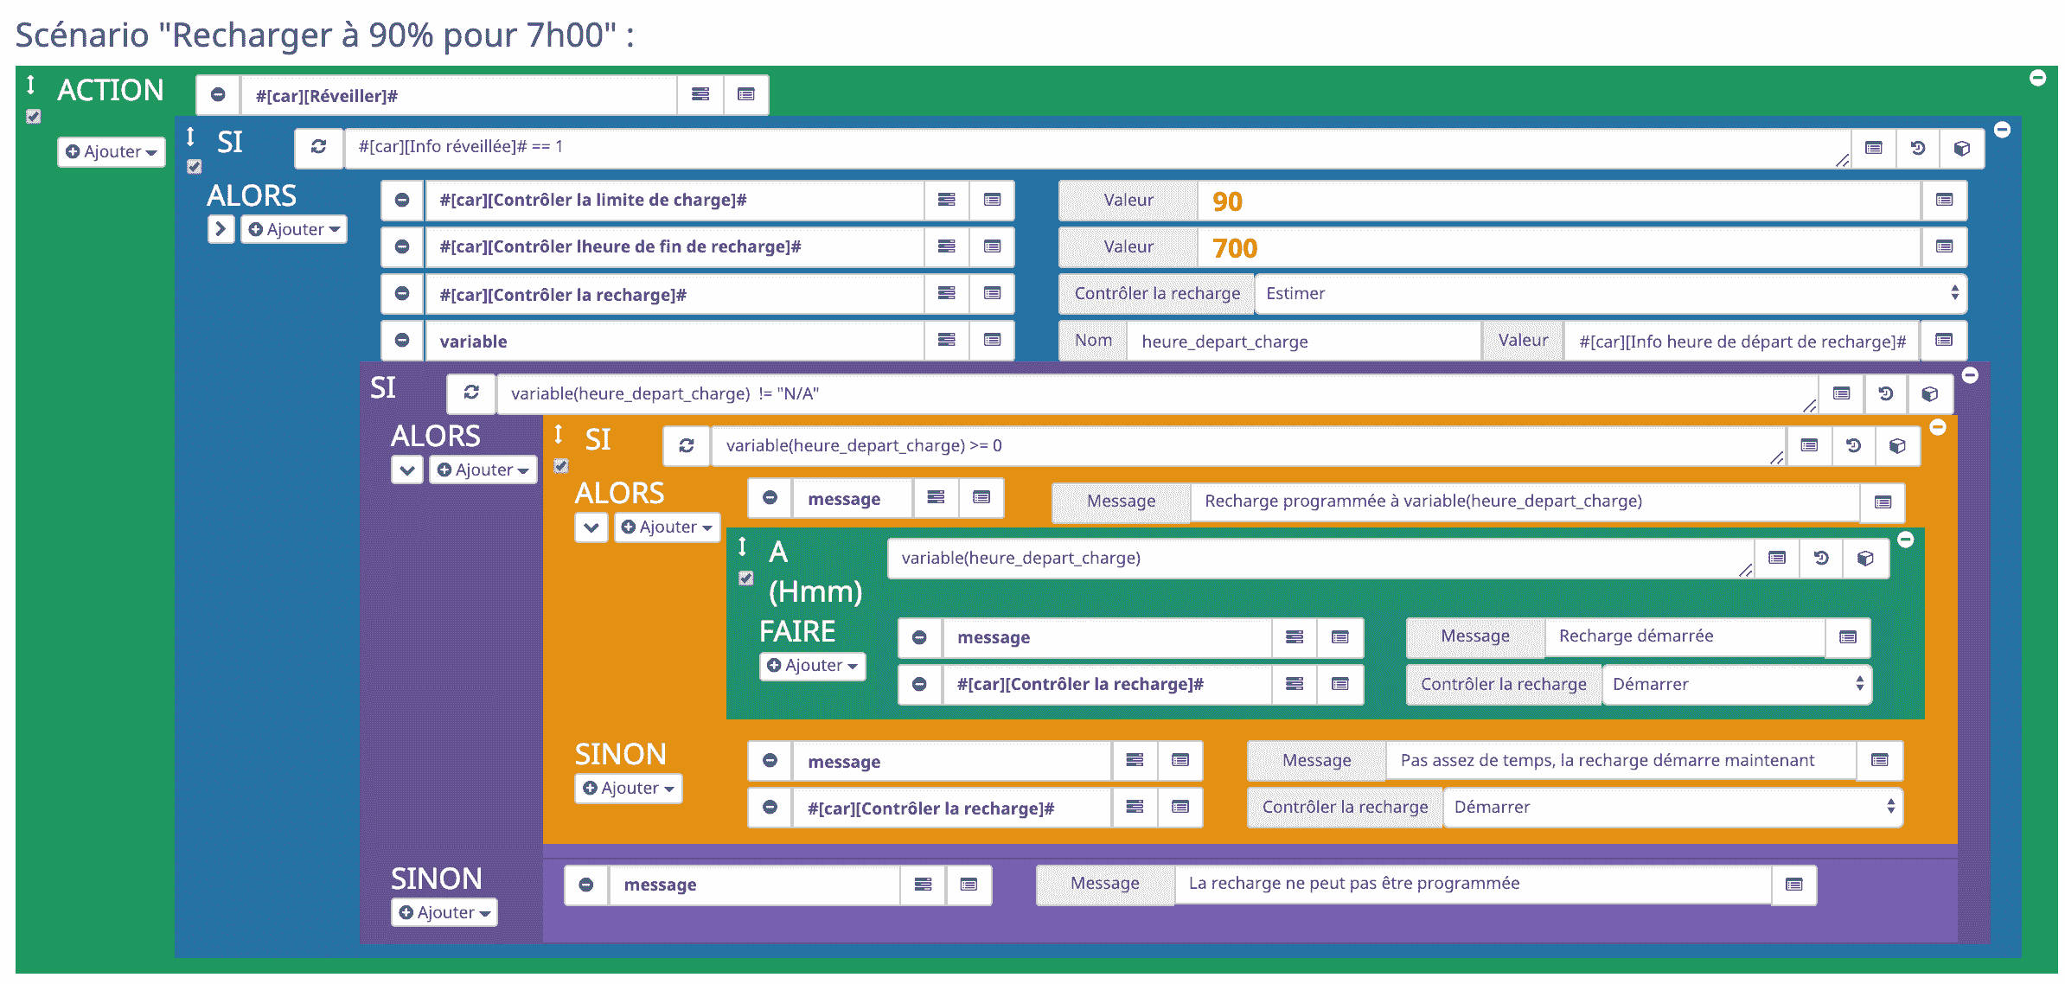
Task: Click the variable(heure_depart_charge) != "N/A" field
Action: click(x=1157, y=393)
